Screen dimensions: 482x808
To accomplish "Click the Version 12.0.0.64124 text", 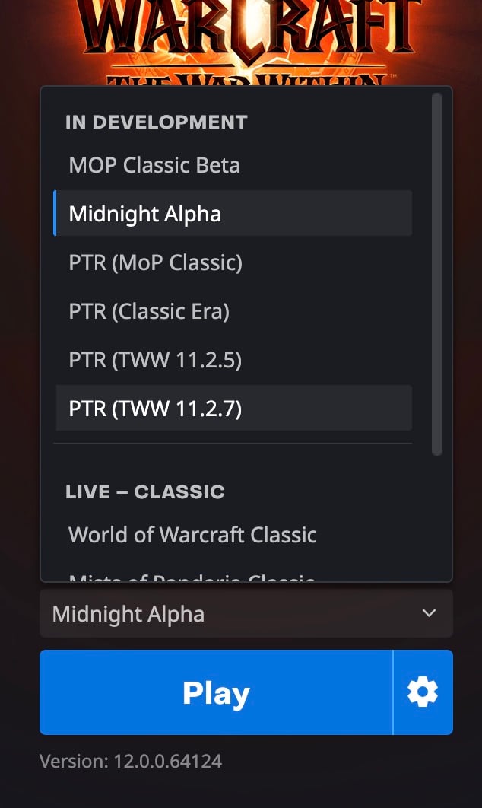I will click(x=131, y=761).
